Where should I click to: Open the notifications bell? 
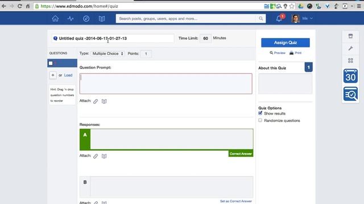pos(279,19)
